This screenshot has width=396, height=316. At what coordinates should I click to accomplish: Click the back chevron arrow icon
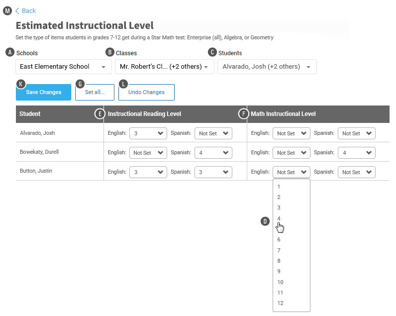click(17, 11)
